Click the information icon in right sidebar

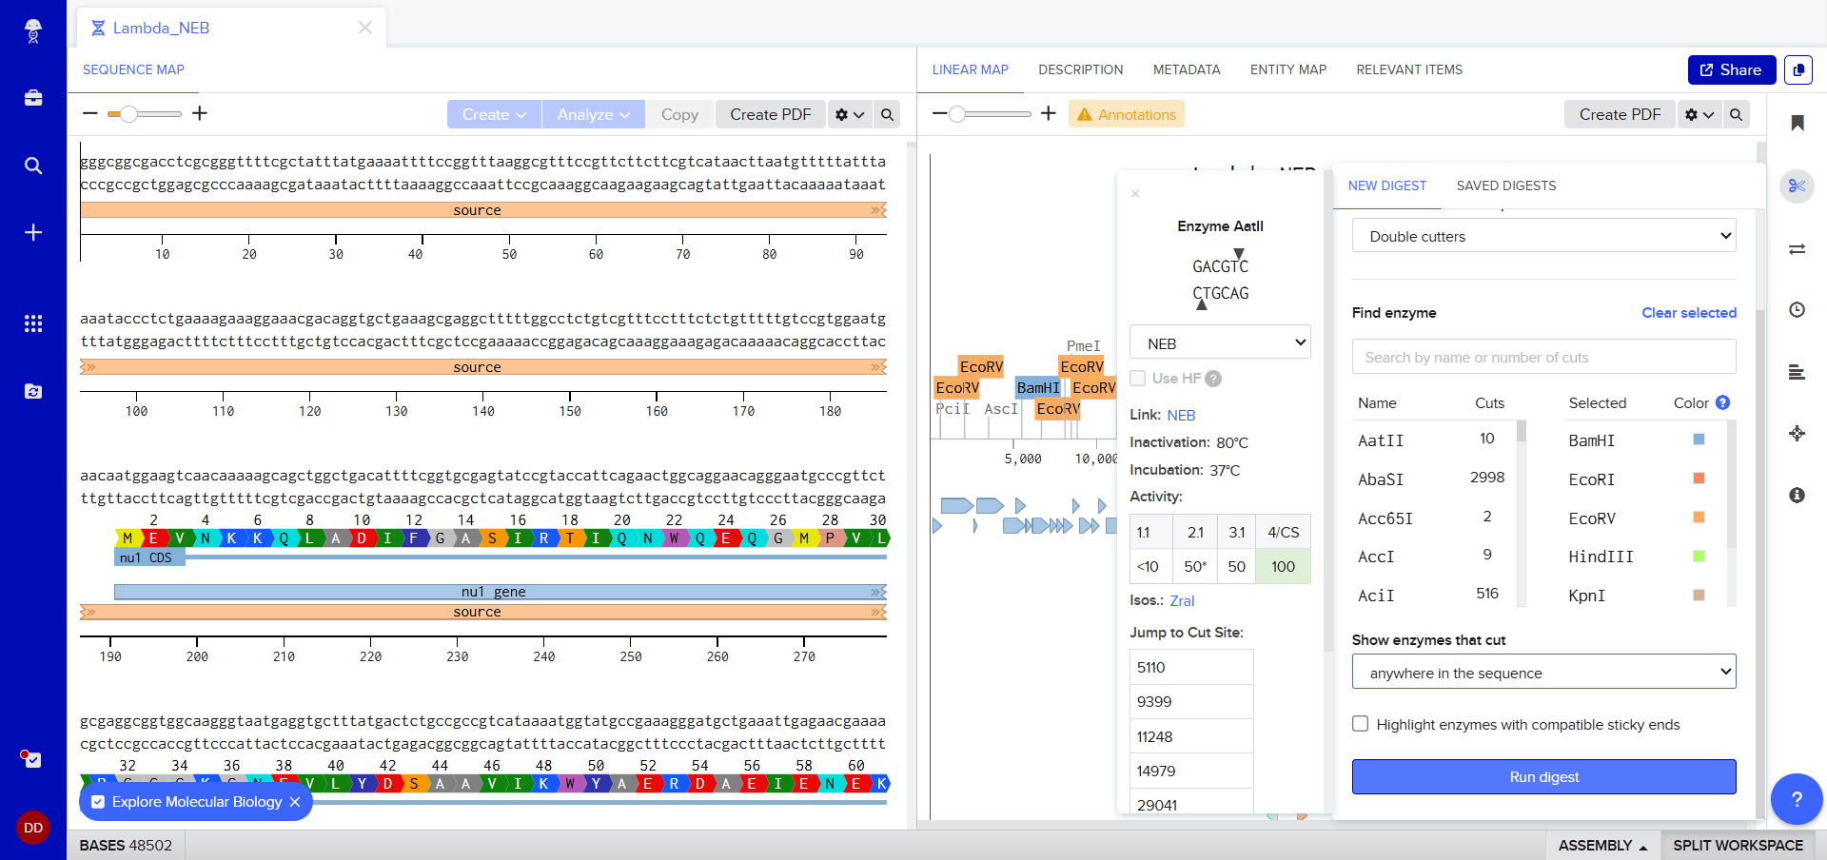coord(1797,496)
